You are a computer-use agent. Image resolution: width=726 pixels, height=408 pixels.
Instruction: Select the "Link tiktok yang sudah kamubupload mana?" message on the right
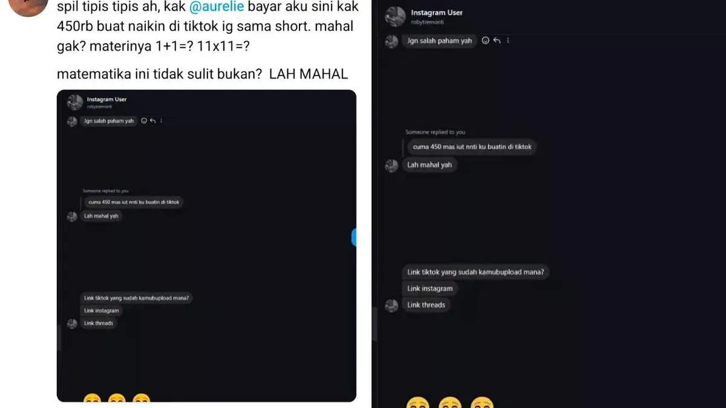coord(476,272)
